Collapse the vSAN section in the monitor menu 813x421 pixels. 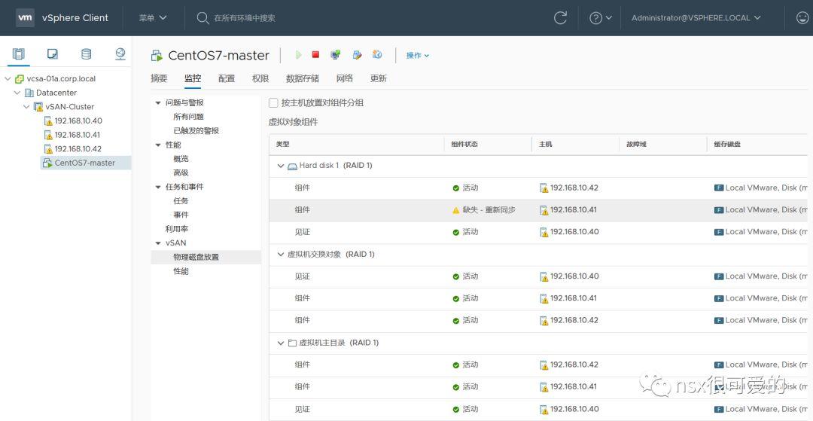tap(158, 243)
